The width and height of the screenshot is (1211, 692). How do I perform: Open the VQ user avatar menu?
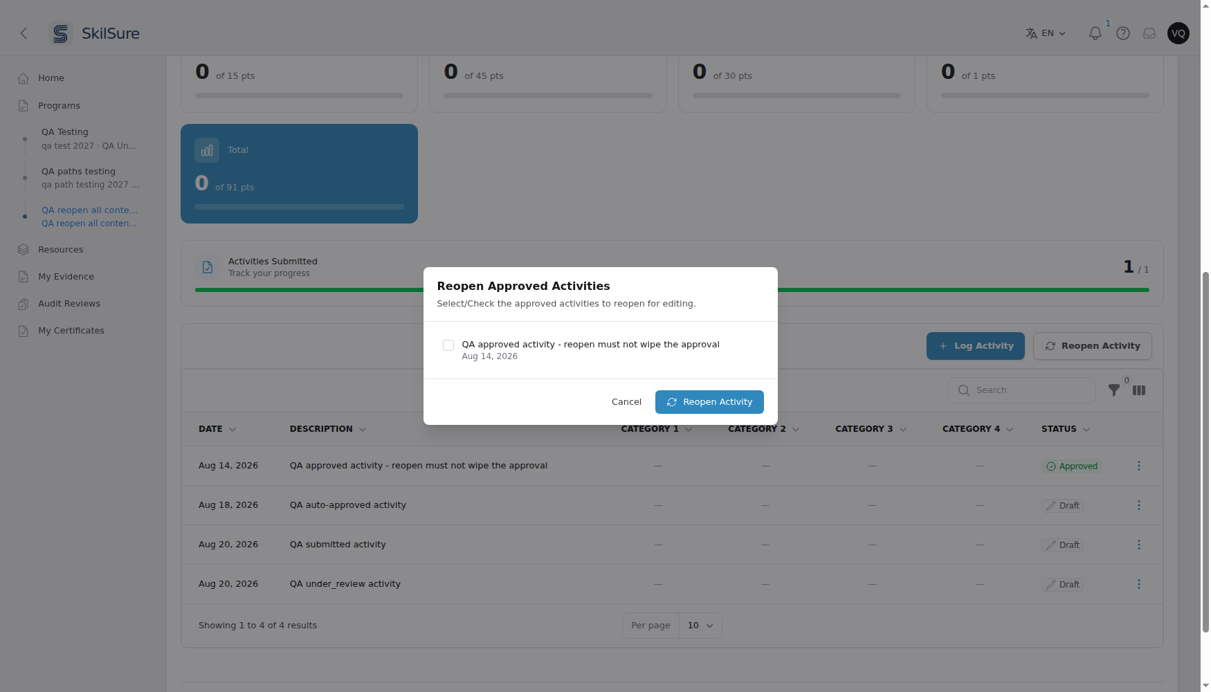coord(1178,33)
